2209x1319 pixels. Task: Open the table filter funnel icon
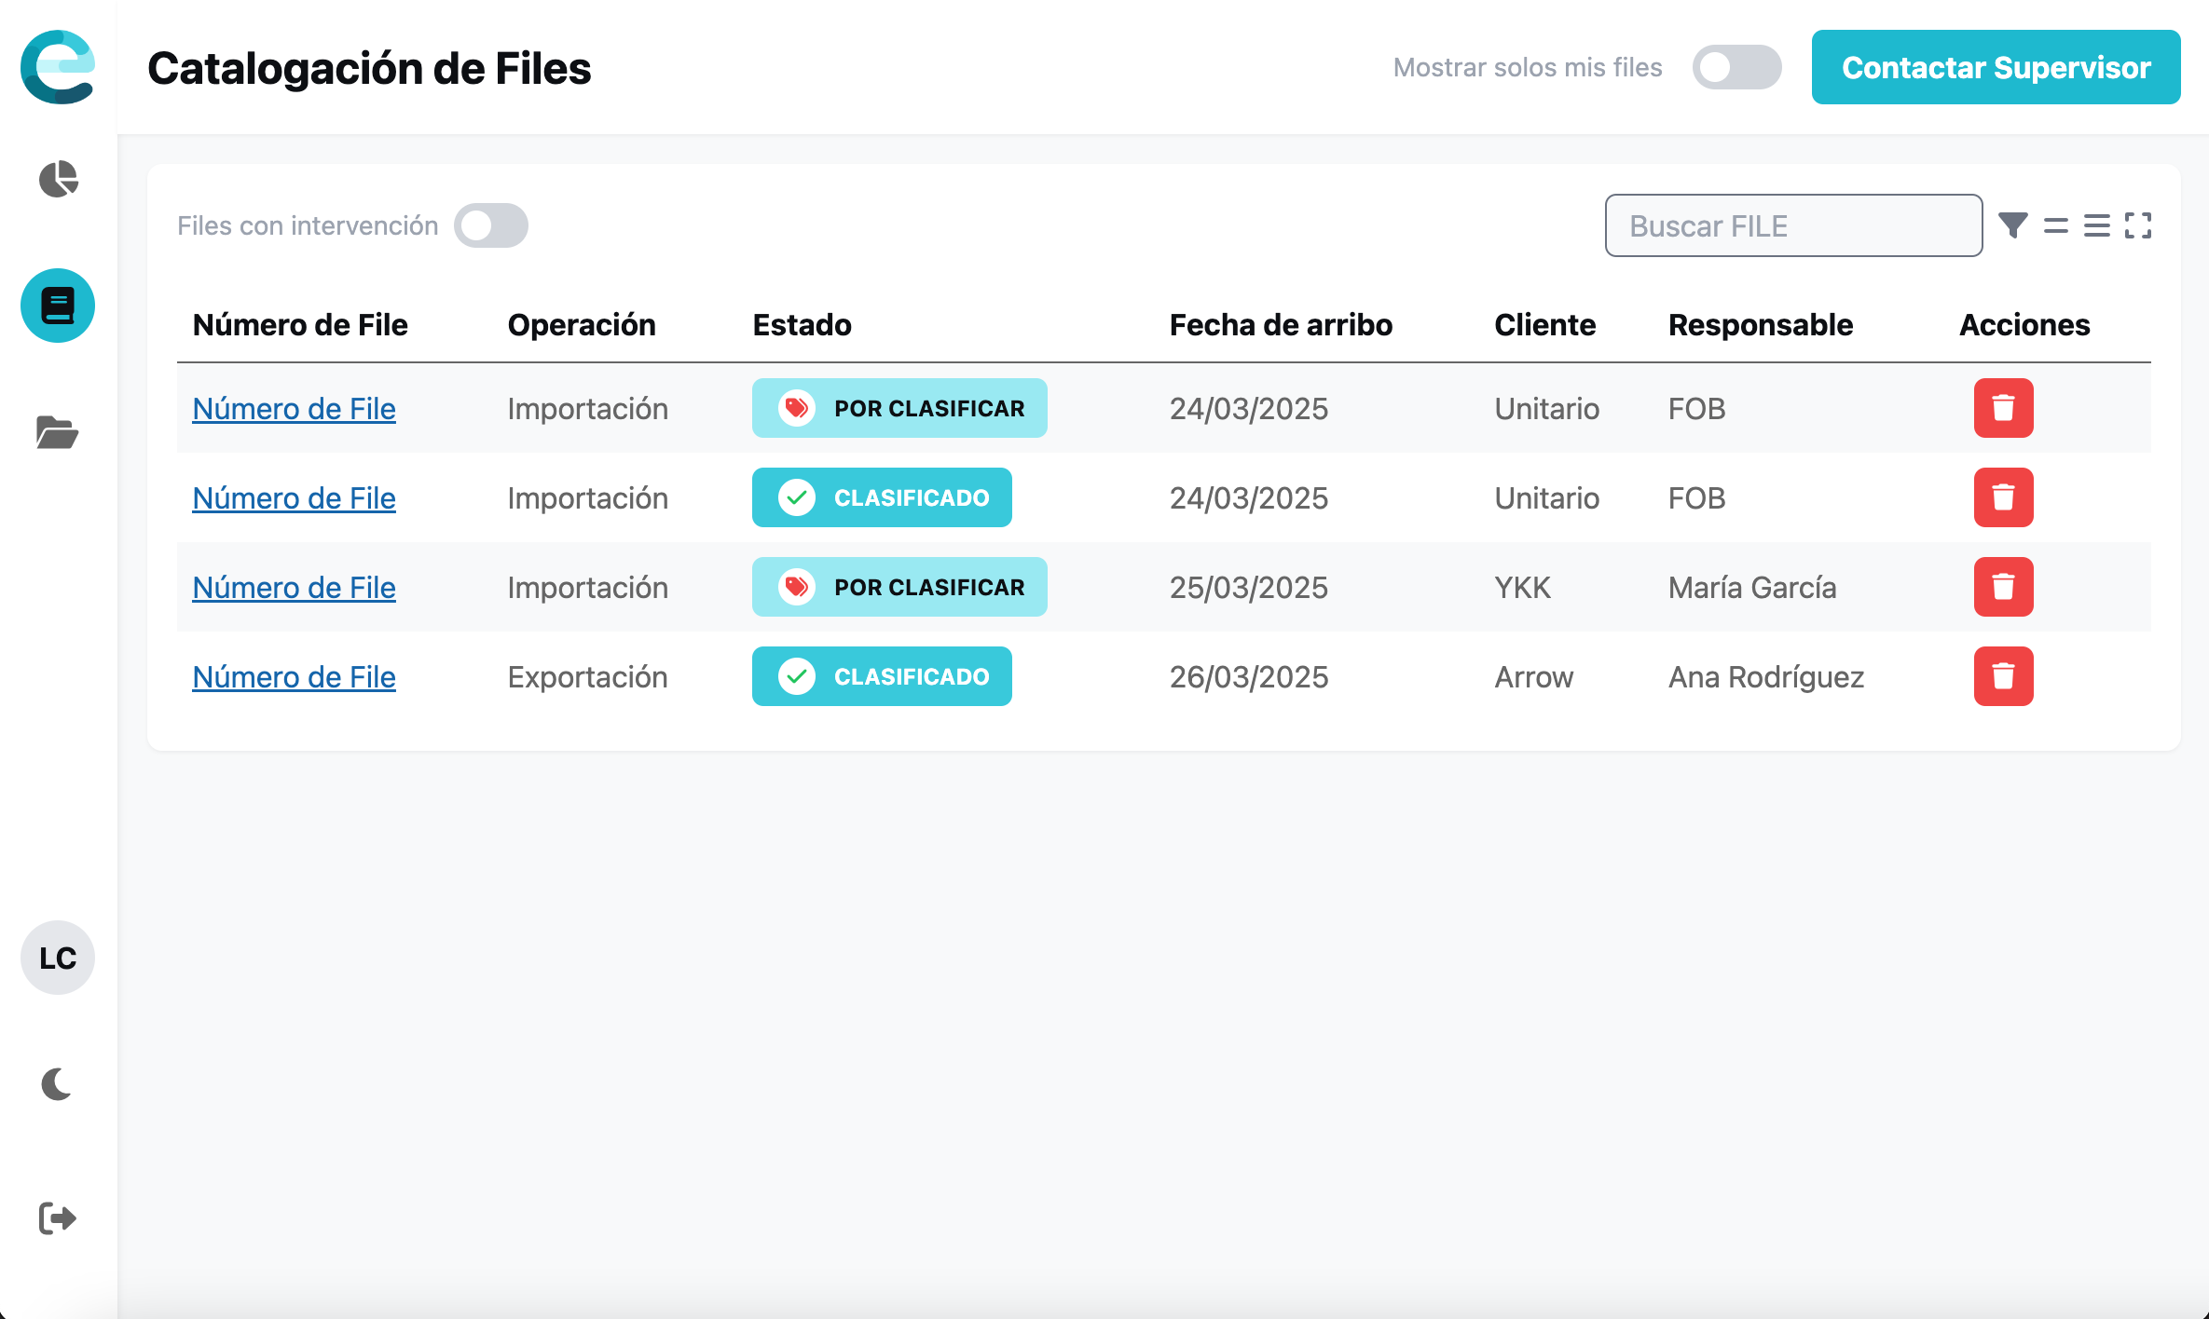click(2012, 225)
